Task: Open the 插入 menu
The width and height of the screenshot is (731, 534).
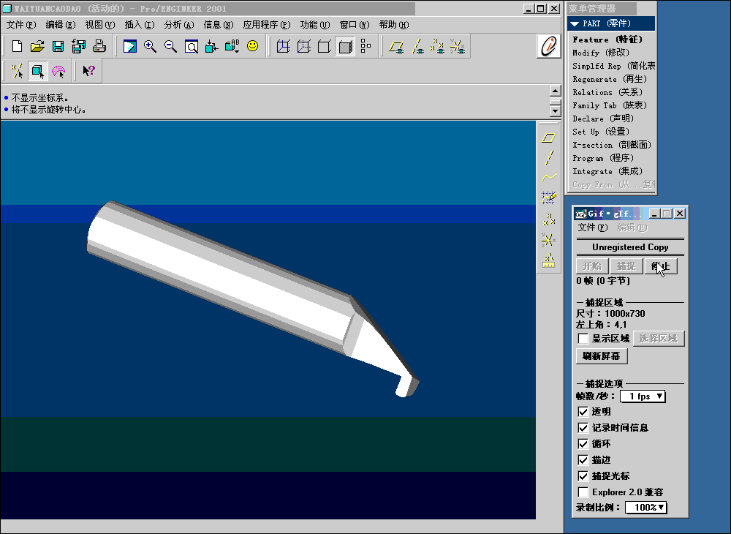Action: click(x=140, y=25)
